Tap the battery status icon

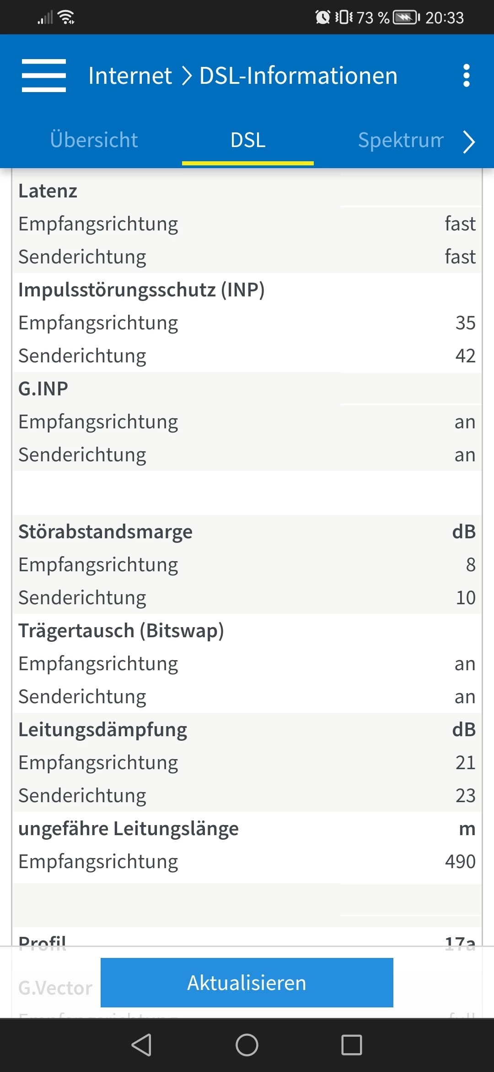407,17
